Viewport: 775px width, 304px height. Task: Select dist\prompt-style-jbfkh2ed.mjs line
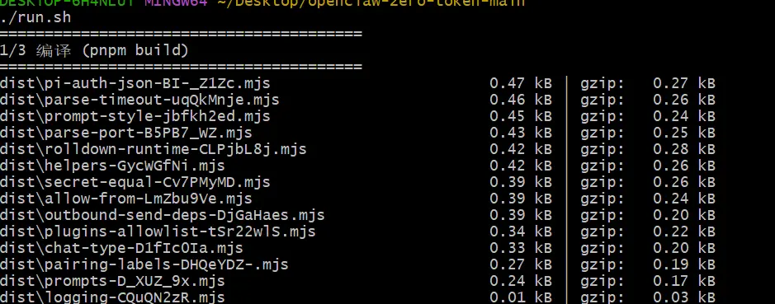[135, 116]
